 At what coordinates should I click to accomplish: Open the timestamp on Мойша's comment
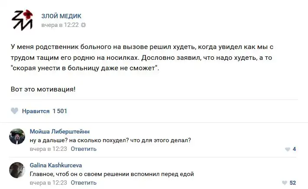pyautogui.click(x=48, y=149)
